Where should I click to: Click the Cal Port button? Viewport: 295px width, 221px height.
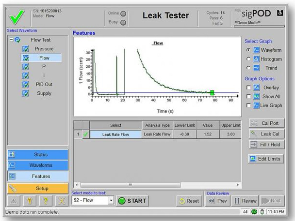point(266,123)
